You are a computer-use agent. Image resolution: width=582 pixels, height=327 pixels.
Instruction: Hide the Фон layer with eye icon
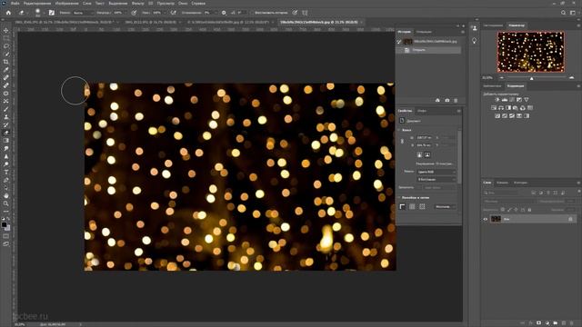coord(486,219)
